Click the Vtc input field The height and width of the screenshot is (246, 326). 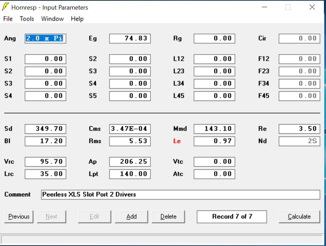point(214,161)
